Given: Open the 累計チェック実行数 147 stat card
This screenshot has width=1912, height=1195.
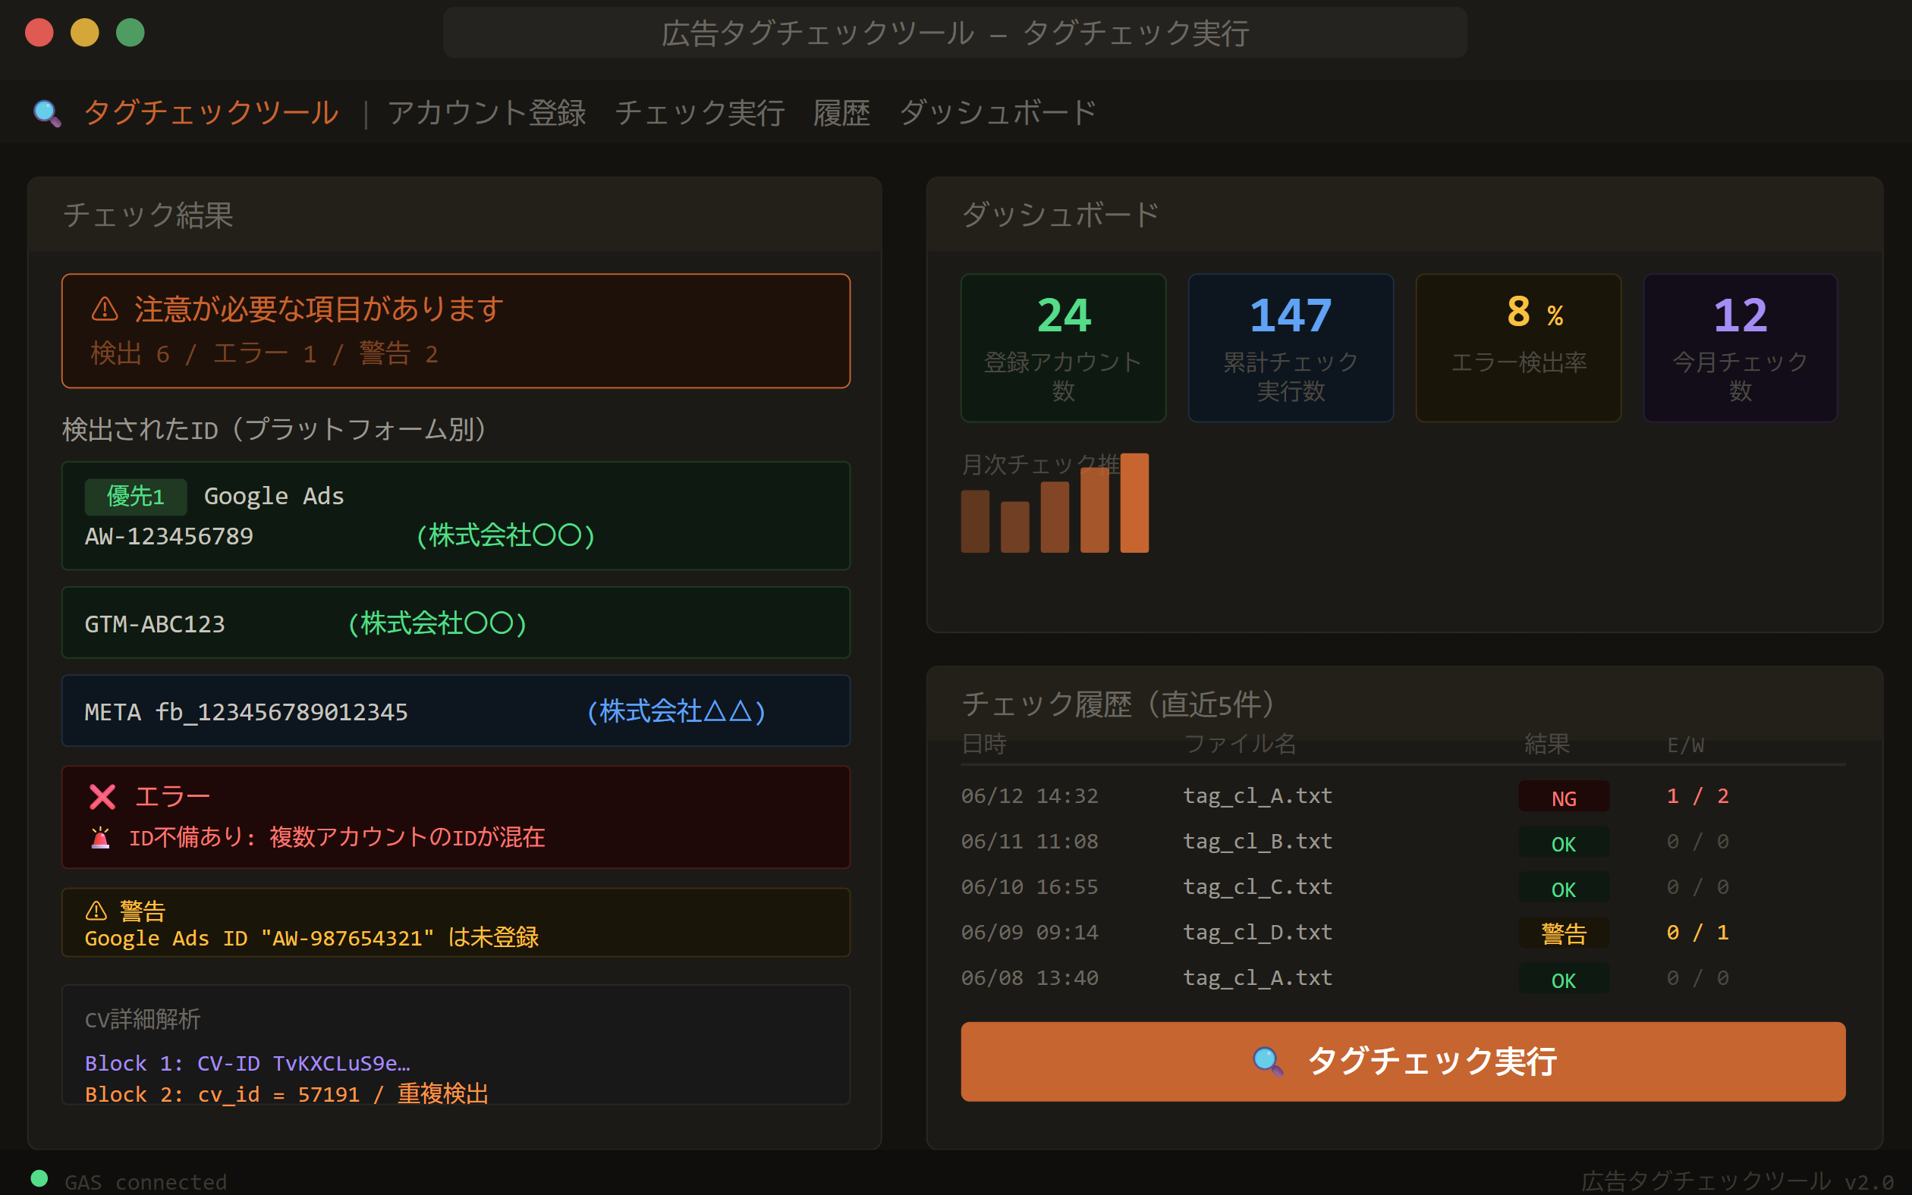Looking at the screenshot, I should (x=1291, y=348).
